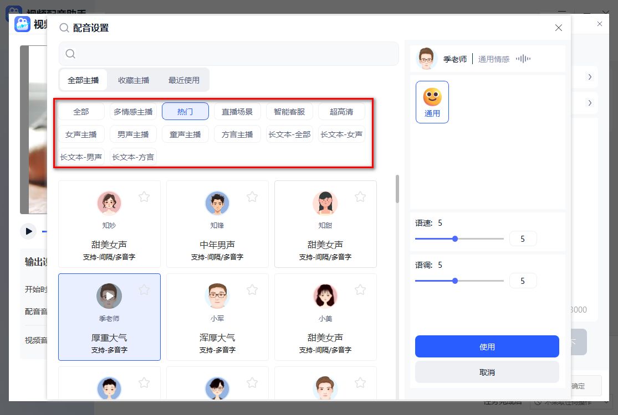Image resolution: width=618 pixels, height=415 pixels.
Task: Click the 知甜 avatar
Action: click(325, 203)
